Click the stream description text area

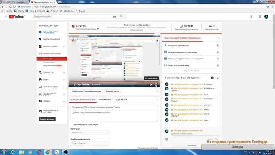[x=114, y=116]
